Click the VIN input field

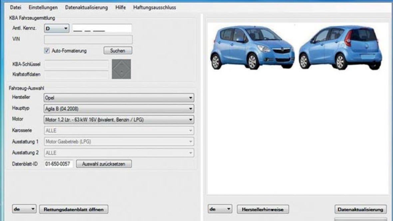click(x=88, y=39)
